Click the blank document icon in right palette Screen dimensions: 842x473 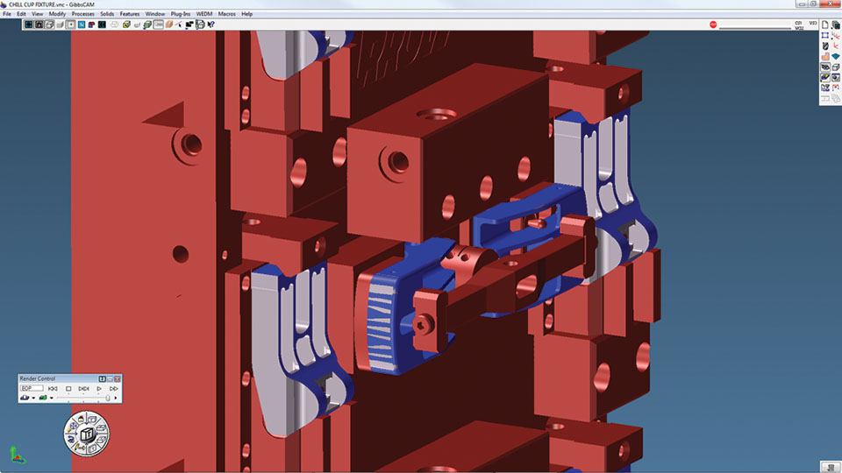[825, 25]
